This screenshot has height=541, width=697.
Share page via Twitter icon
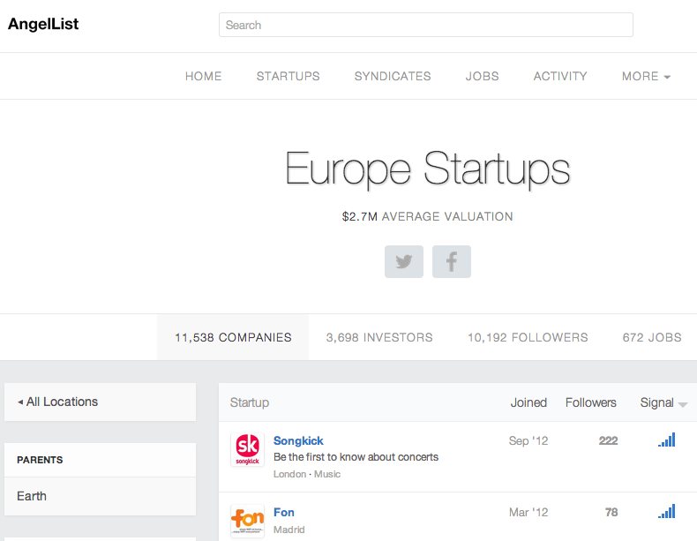[x=403, y=261]
